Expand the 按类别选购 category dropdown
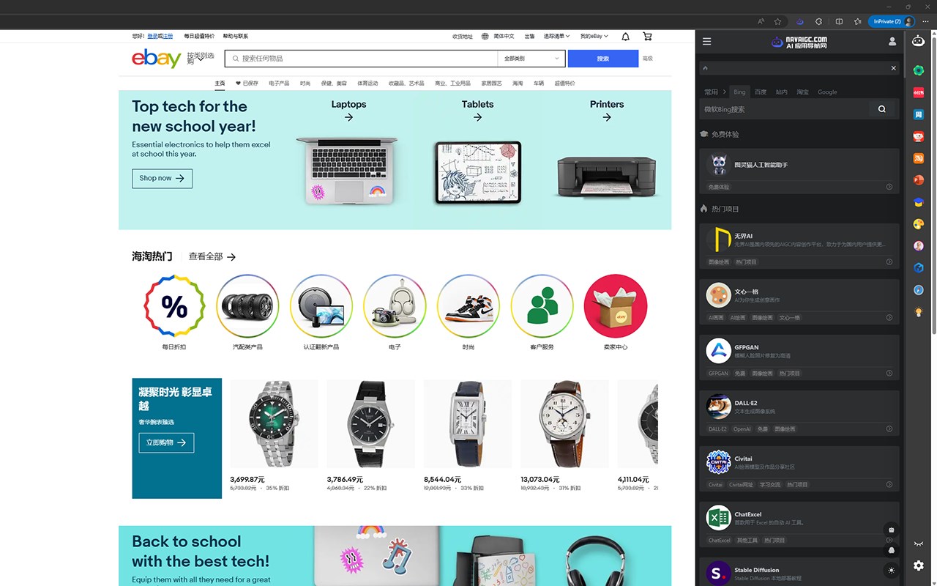 click(201, 59)
